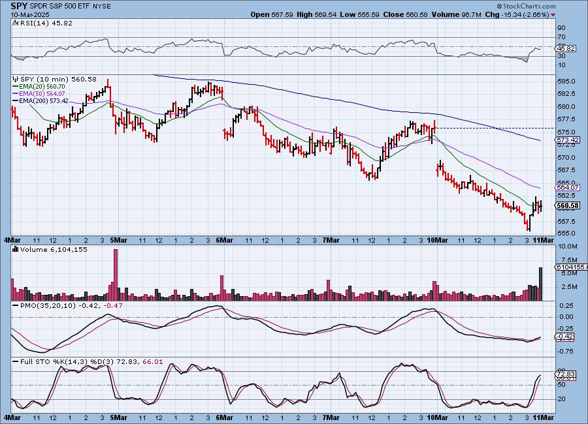Click the EMA(200) 573.42 legend text
Image resolution: width=588 pixels, height=424 pixels.
[x=44, y=100]
